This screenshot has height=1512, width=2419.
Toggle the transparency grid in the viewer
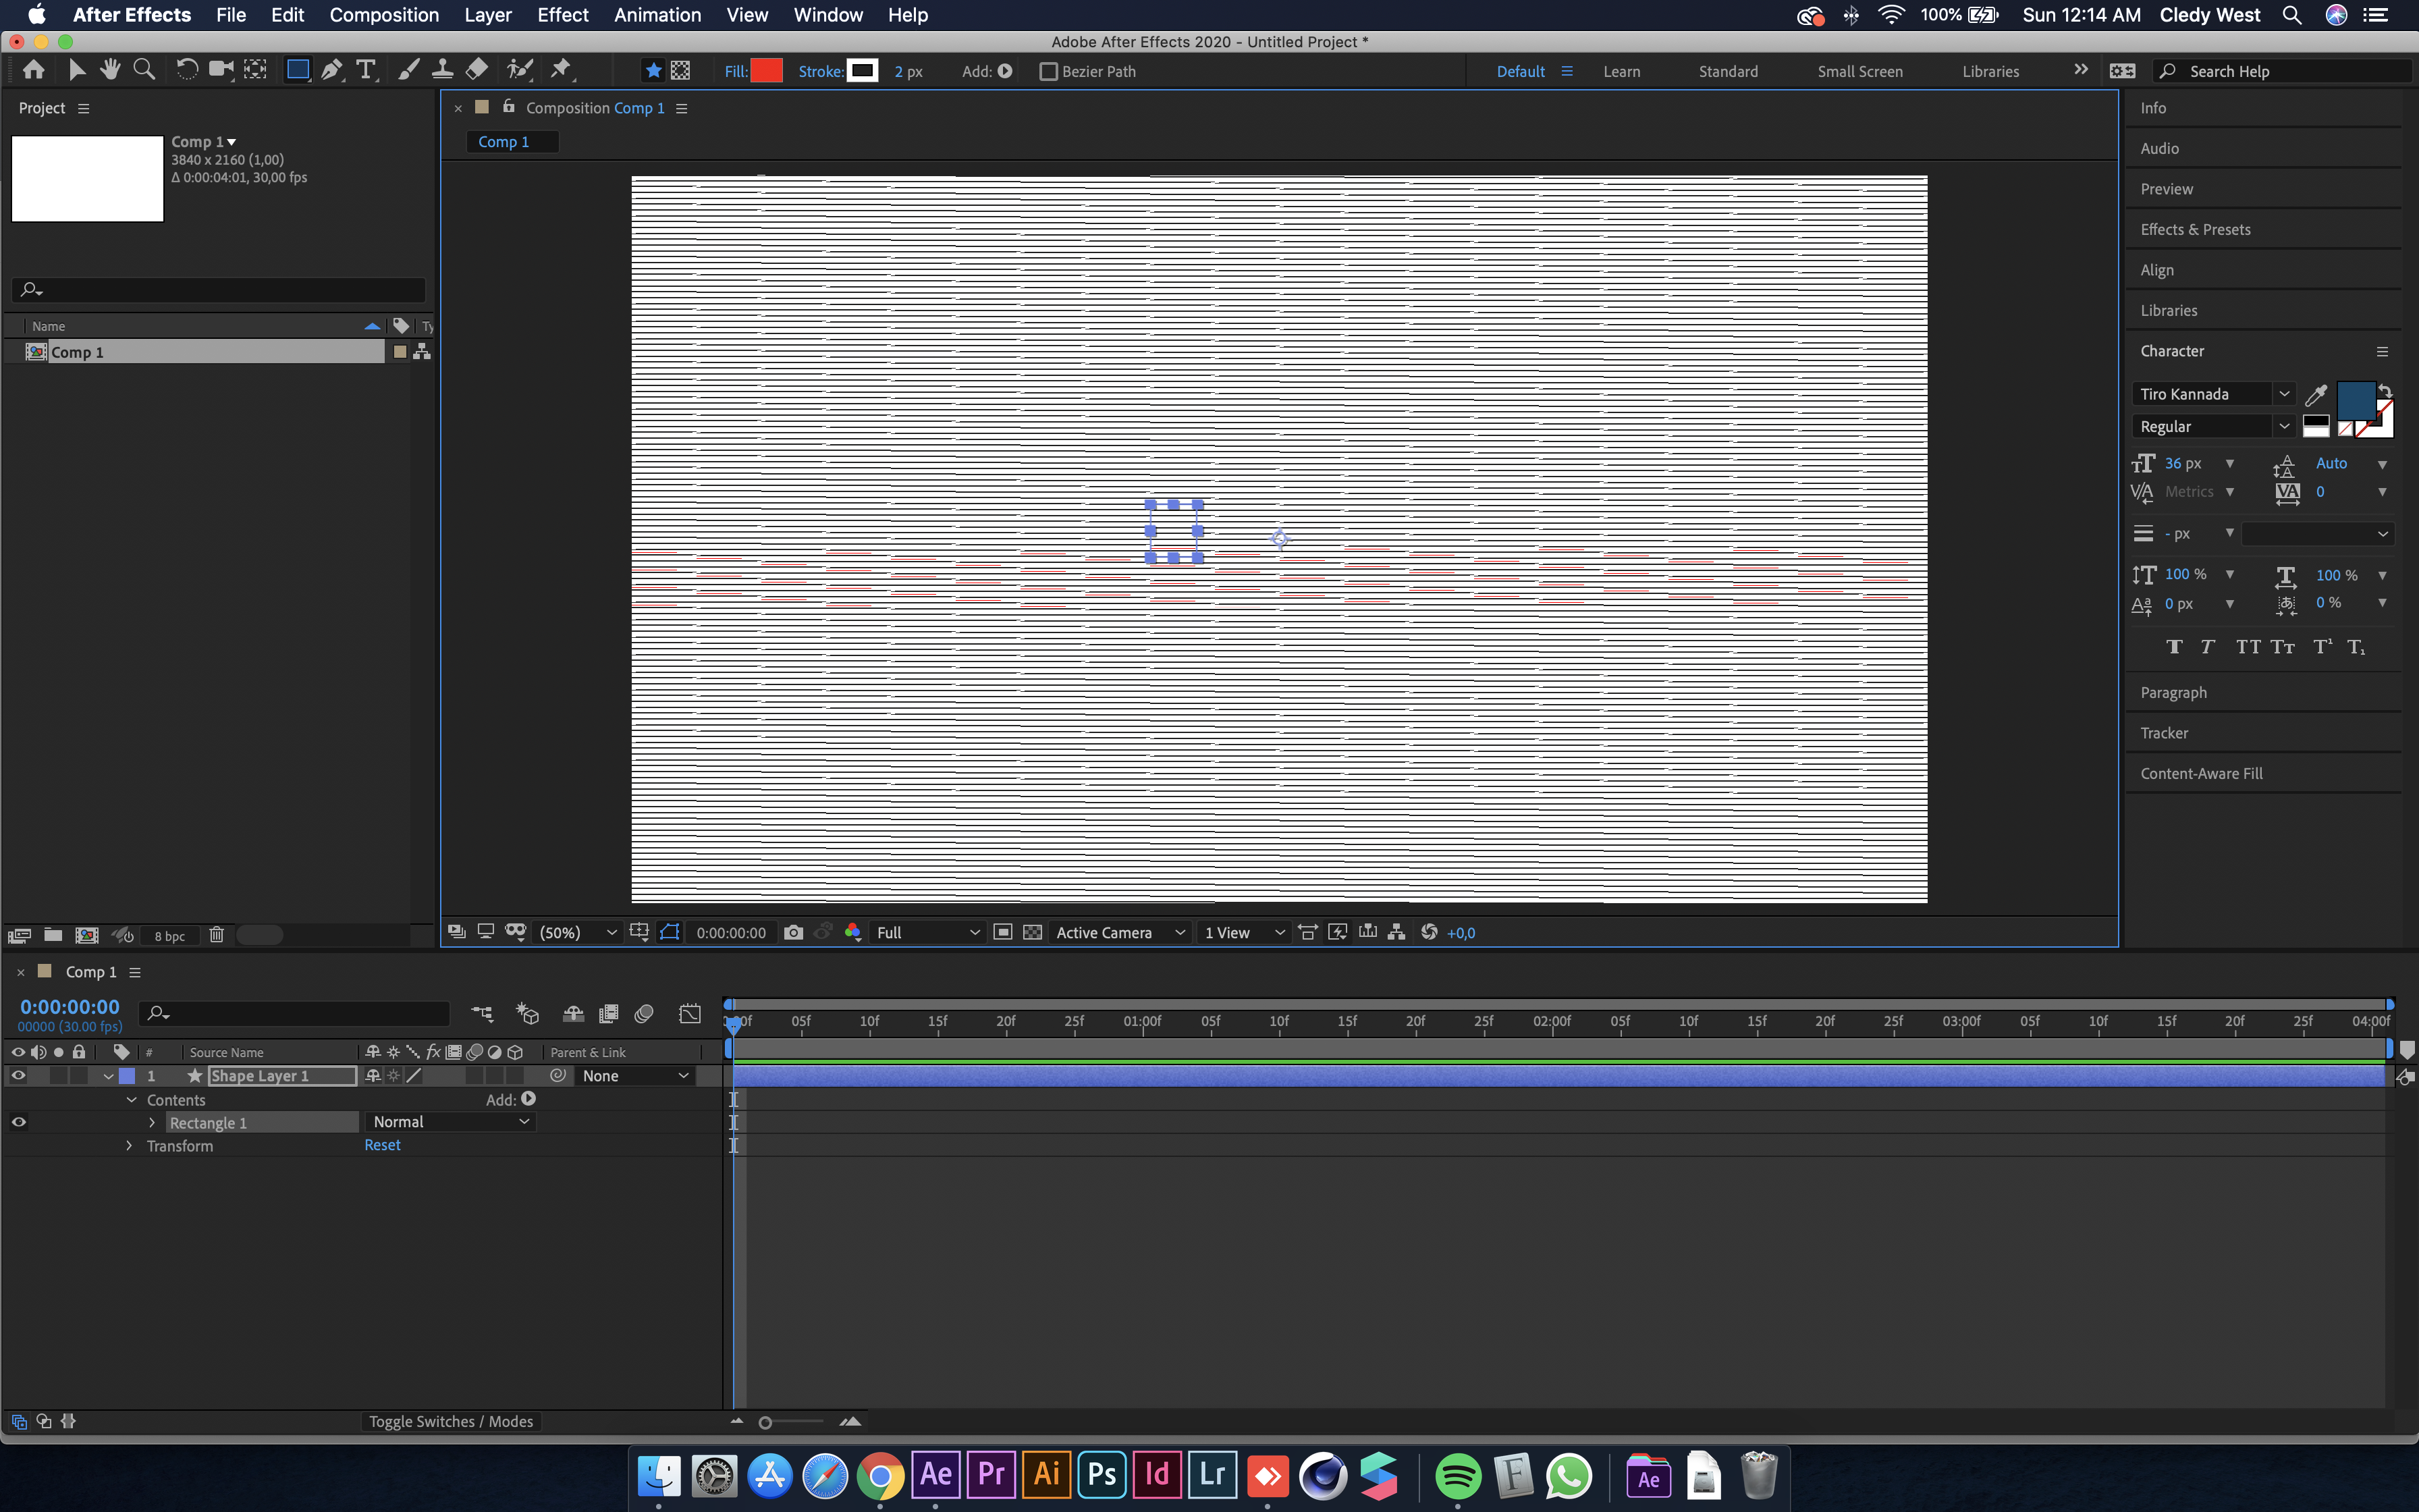click(1033, 932)
